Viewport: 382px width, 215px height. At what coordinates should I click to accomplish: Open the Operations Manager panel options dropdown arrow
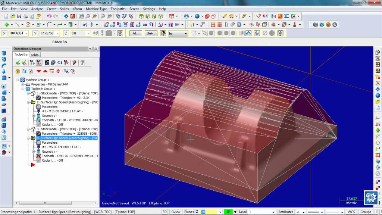(x=90, y=49)
